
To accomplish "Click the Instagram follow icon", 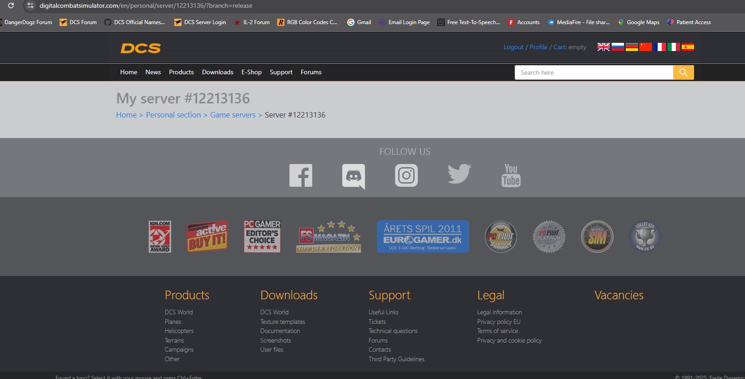I will click(x=406, y=175).
